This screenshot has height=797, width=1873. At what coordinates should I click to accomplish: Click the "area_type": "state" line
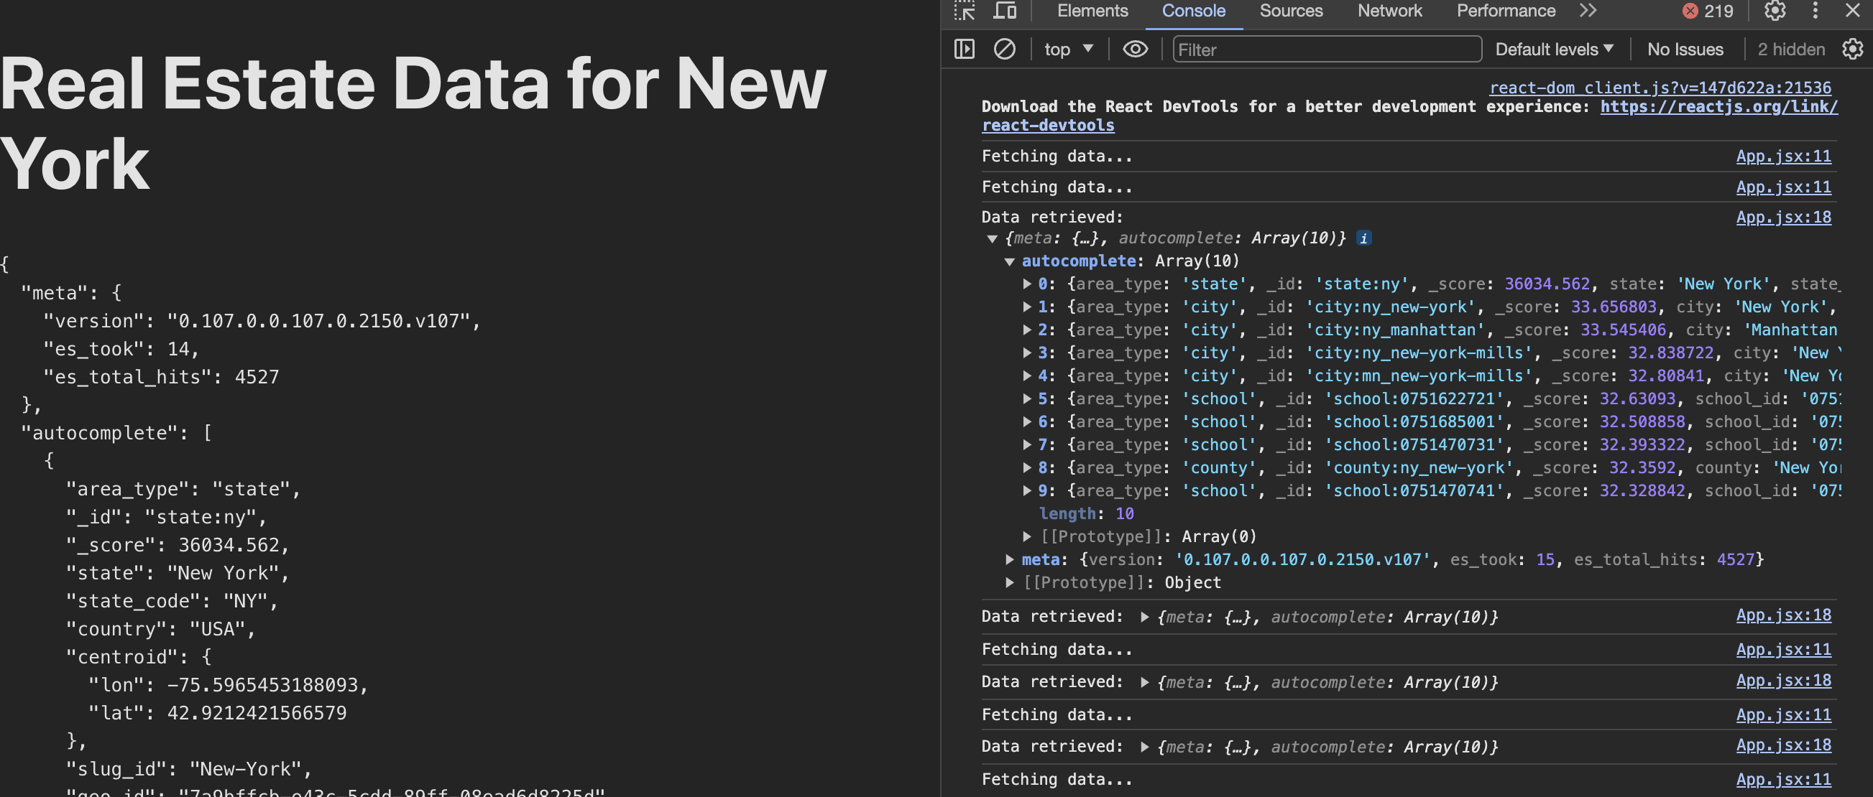(183, 490)
